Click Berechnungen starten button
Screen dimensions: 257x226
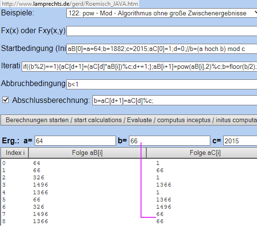pos(129,120)
